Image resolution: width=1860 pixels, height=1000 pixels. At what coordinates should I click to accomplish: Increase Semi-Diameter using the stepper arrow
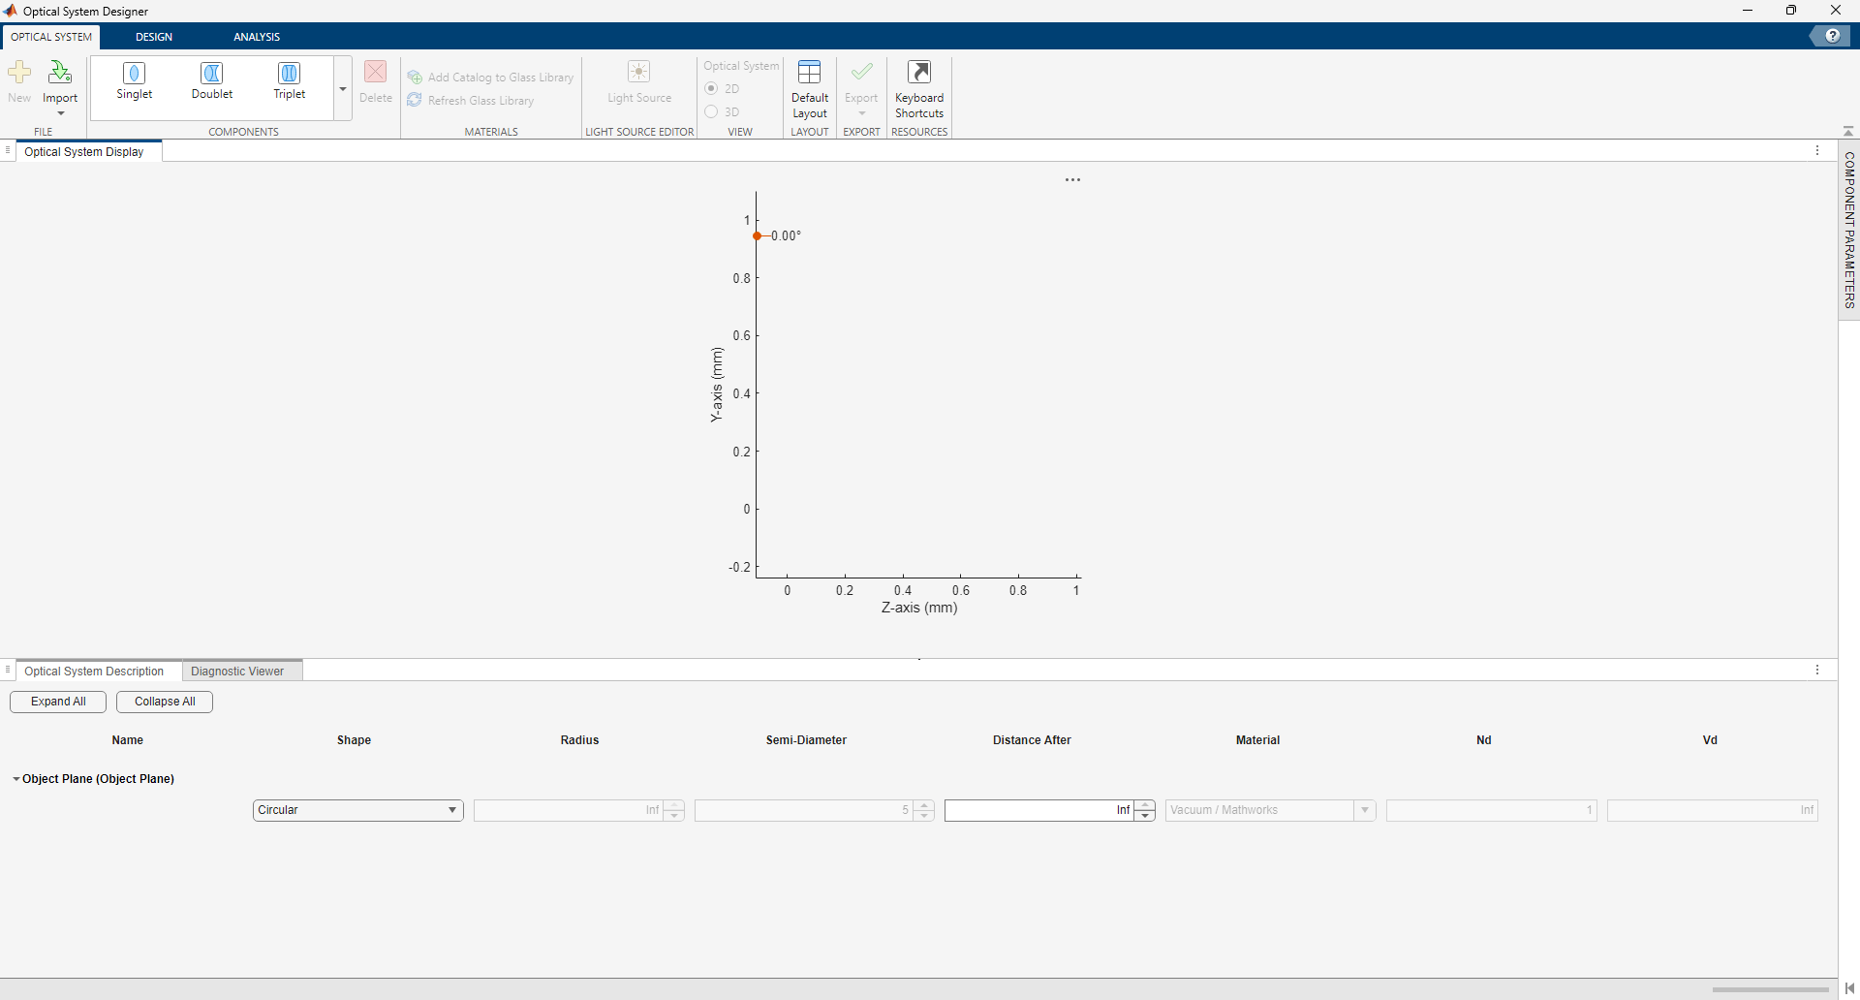point(925,805)
